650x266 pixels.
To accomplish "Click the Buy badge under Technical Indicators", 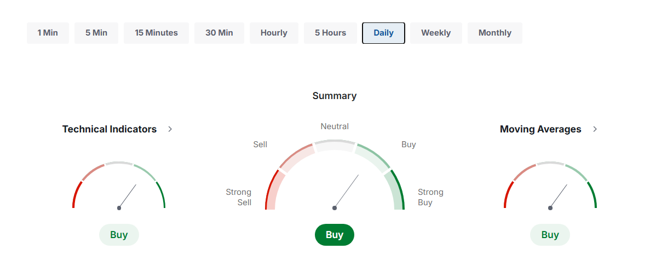I will click(x=119, y=235).
